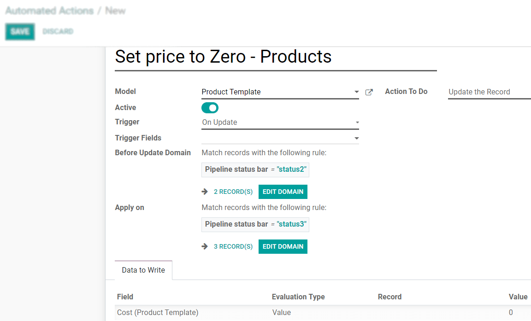Switch to the Data to Write tab
The height and width of the screenshot is (321, 531).
click(143, 270)
